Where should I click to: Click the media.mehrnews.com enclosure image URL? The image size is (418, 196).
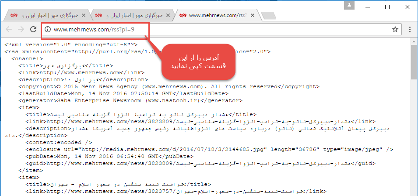click(x=173, y=149)
